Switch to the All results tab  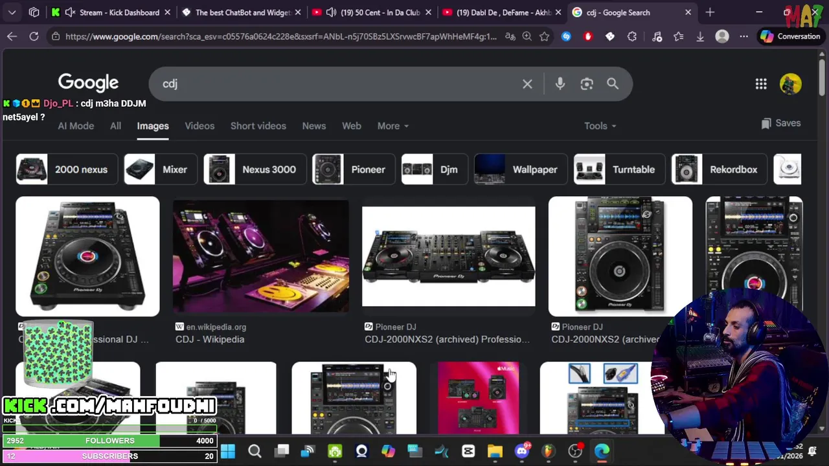[115, 126]
